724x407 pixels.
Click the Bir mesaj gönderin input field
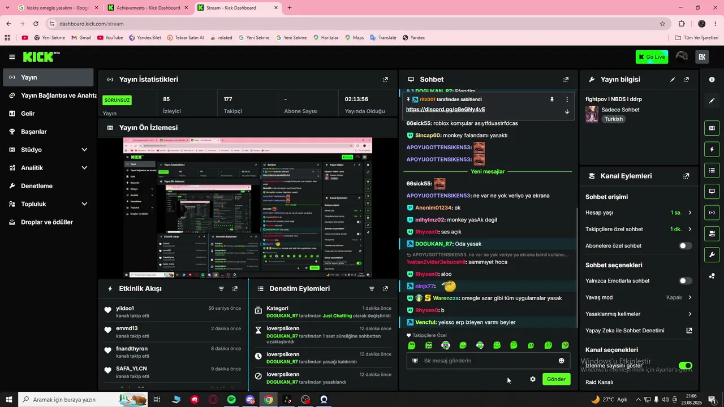[488, 361]
